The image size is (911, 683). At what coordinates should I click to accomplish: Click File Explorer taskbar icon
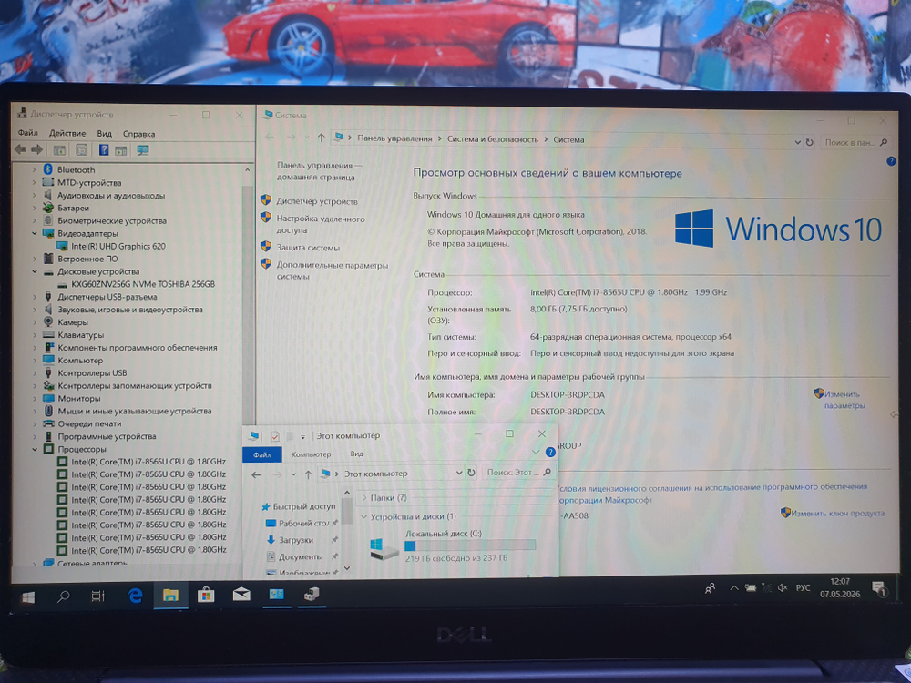170,595
